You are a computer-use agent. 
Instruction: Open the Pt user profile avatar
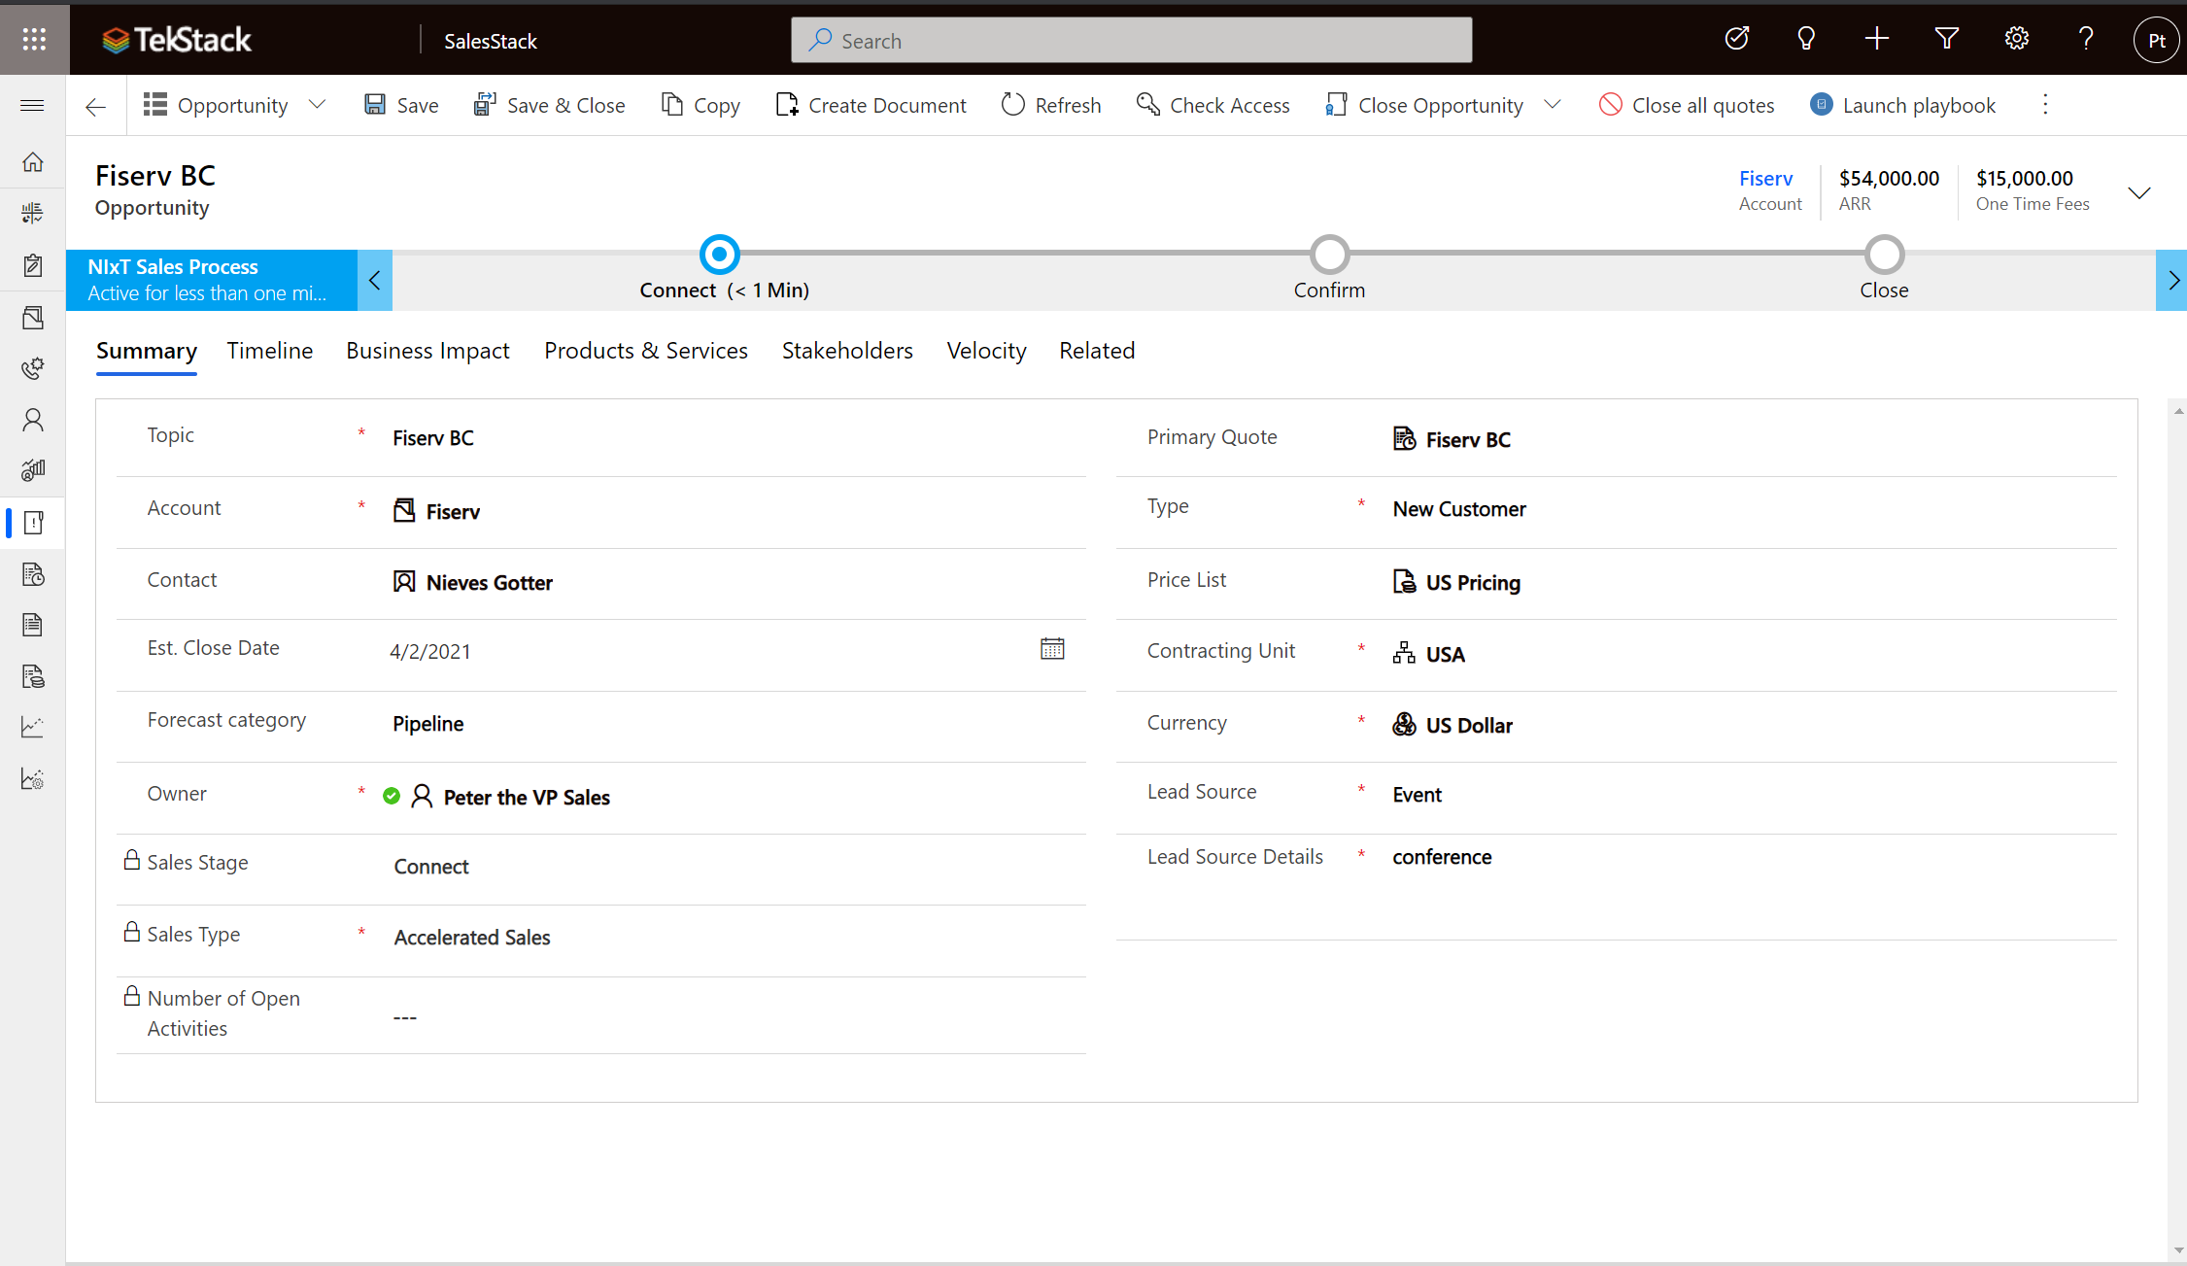point(2156,40)
